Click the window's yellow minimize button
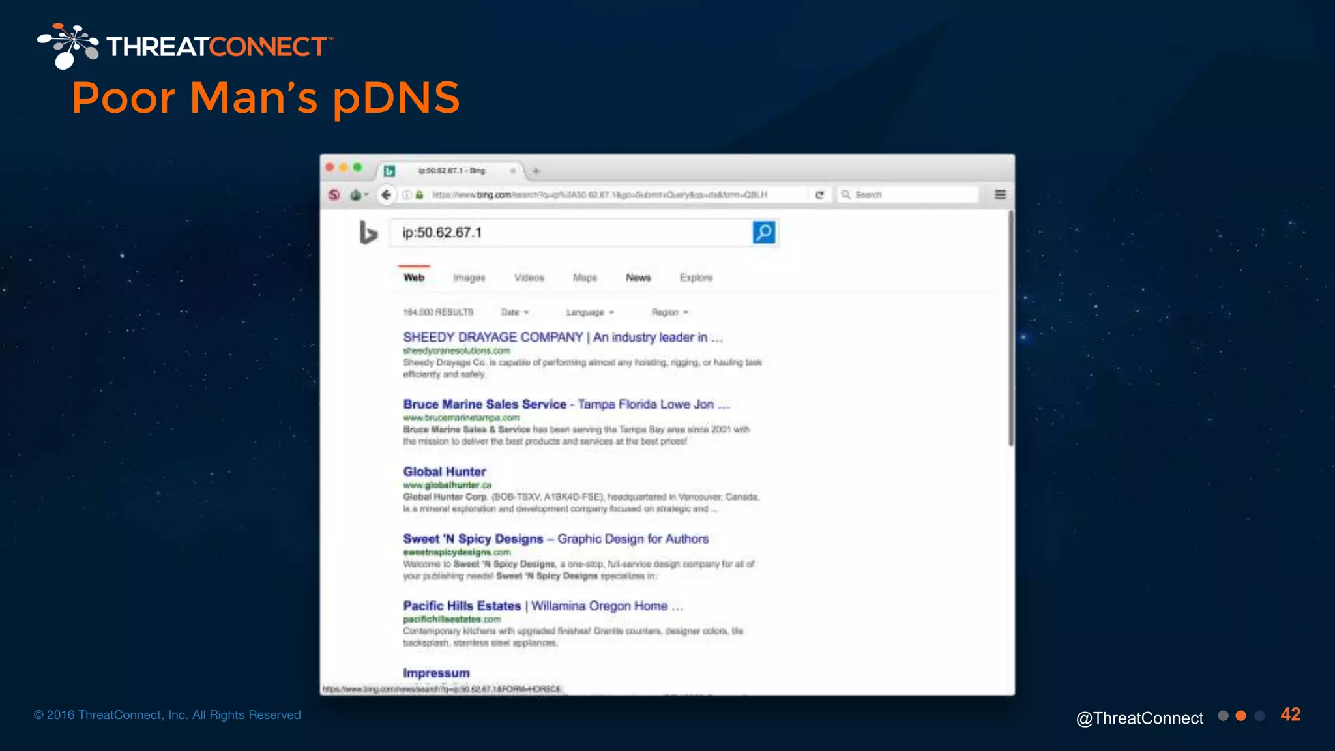The width and height of the screenshot is (1335, 751). 344,168
